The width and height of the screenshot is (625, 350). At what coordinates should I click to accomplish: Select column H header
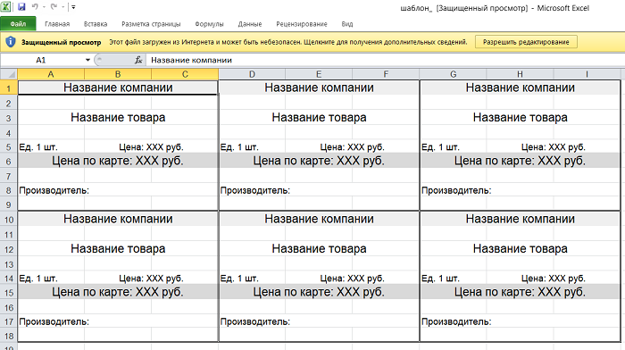(521, 74)
